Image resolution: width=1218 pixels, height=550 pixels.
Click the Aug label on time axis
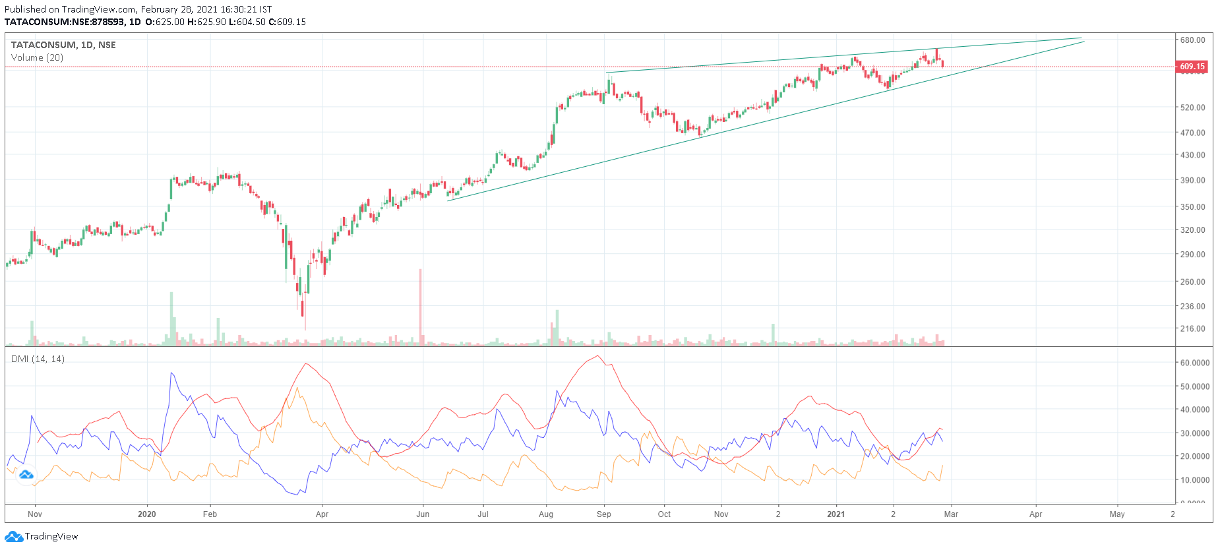546,514
